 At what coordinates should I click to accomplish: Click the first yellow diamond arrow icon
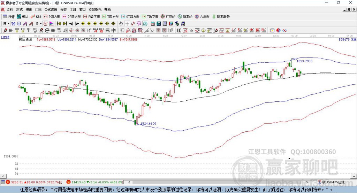click(83, 24)
